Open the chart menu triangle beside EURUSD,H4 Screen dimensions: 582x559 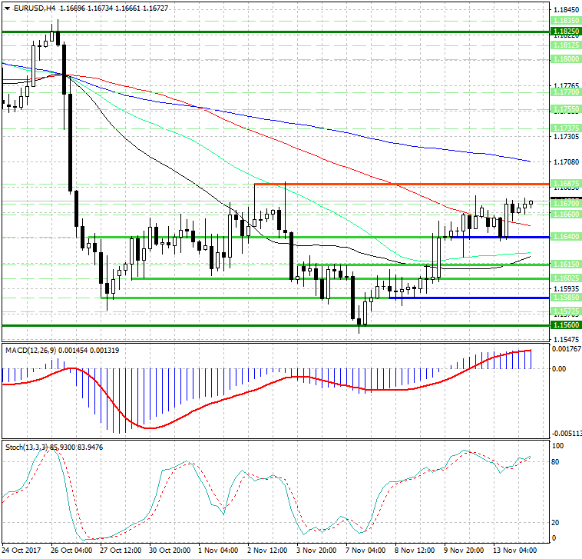[x=8, y=8]
